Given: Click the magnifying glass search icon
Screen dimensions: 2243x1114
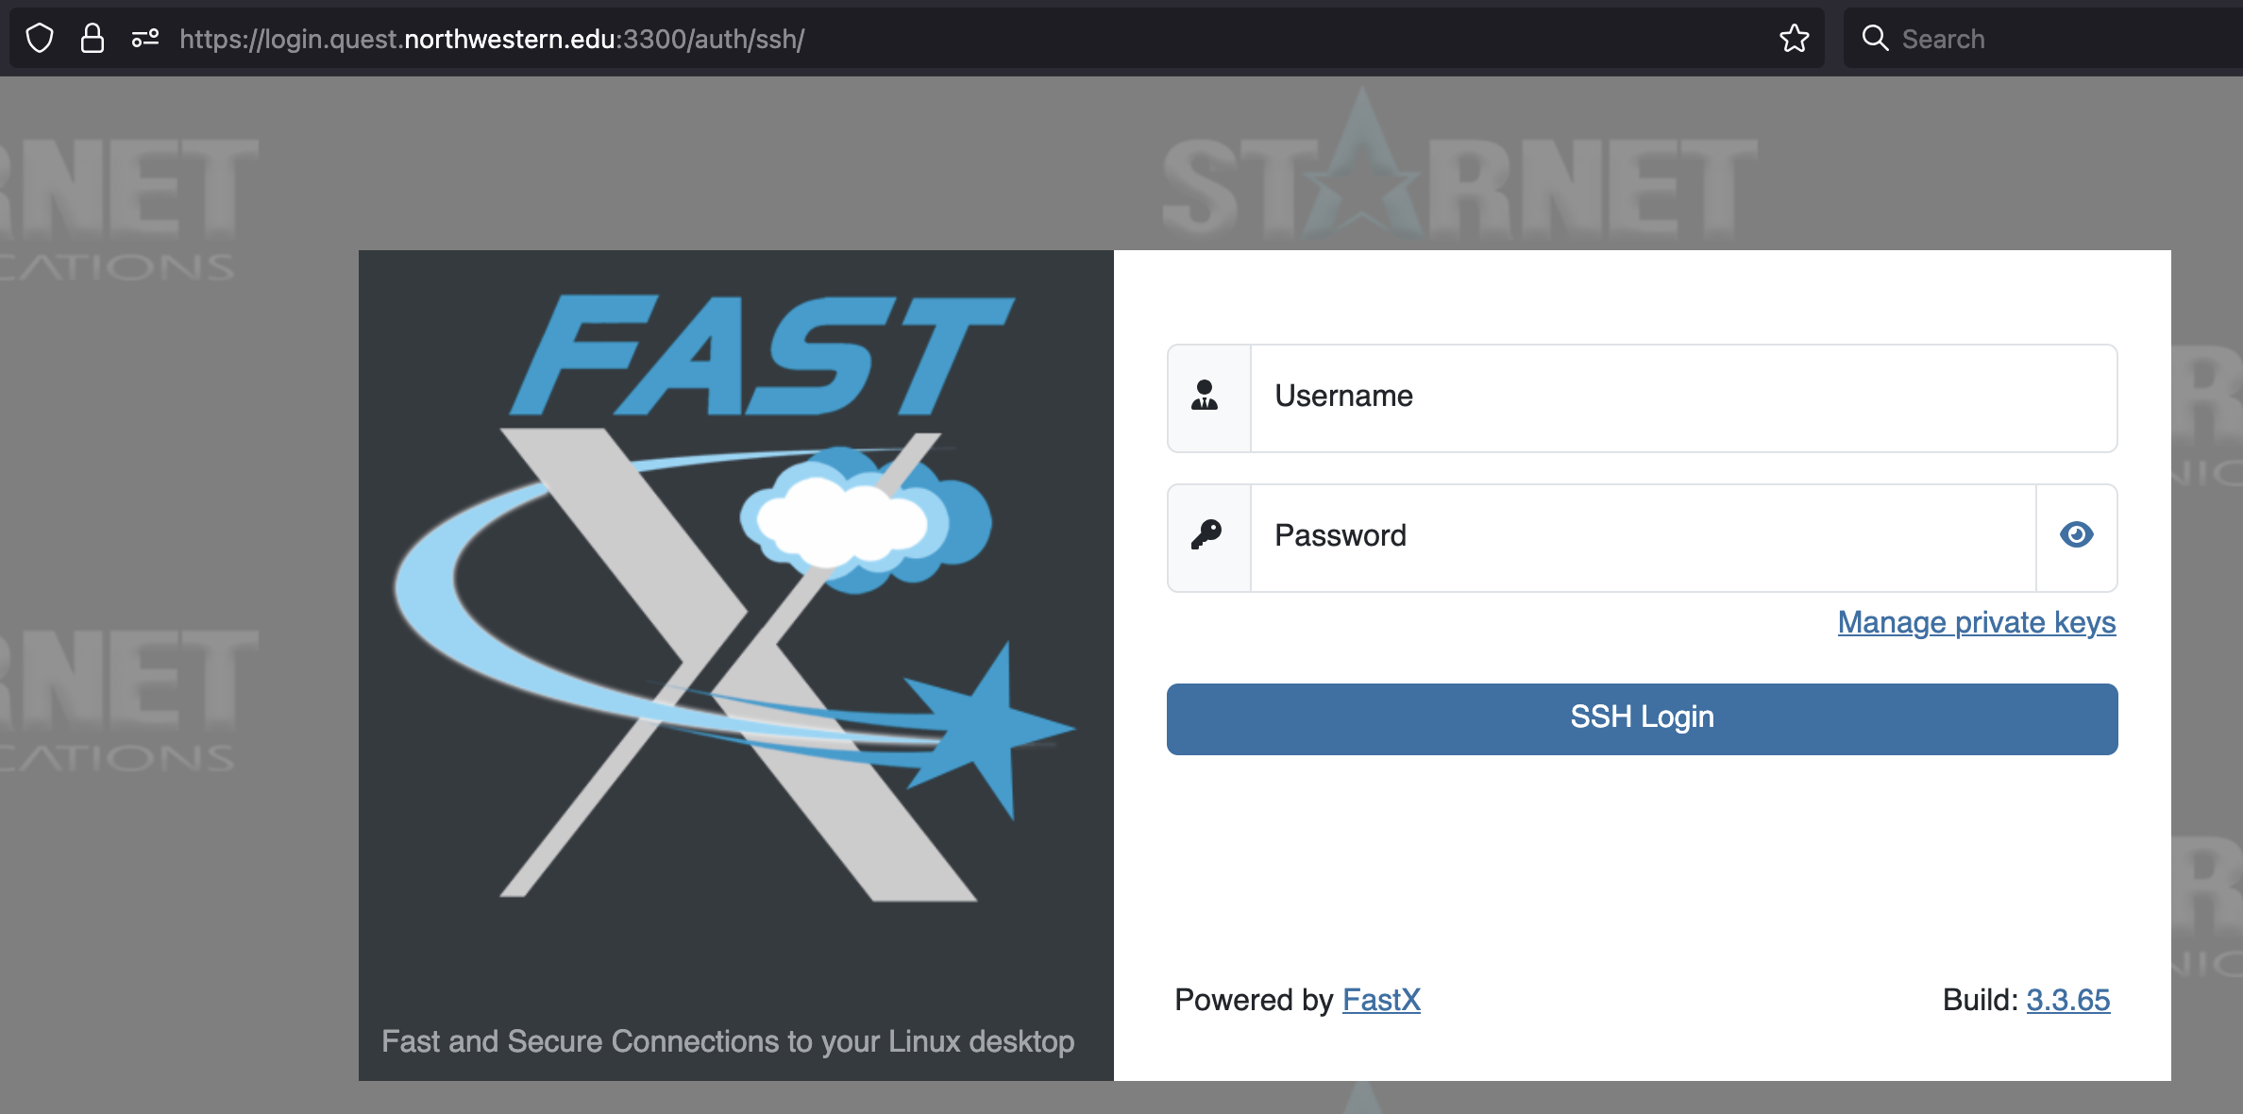Looking at the screenshot, I should tap(1877, 38).
